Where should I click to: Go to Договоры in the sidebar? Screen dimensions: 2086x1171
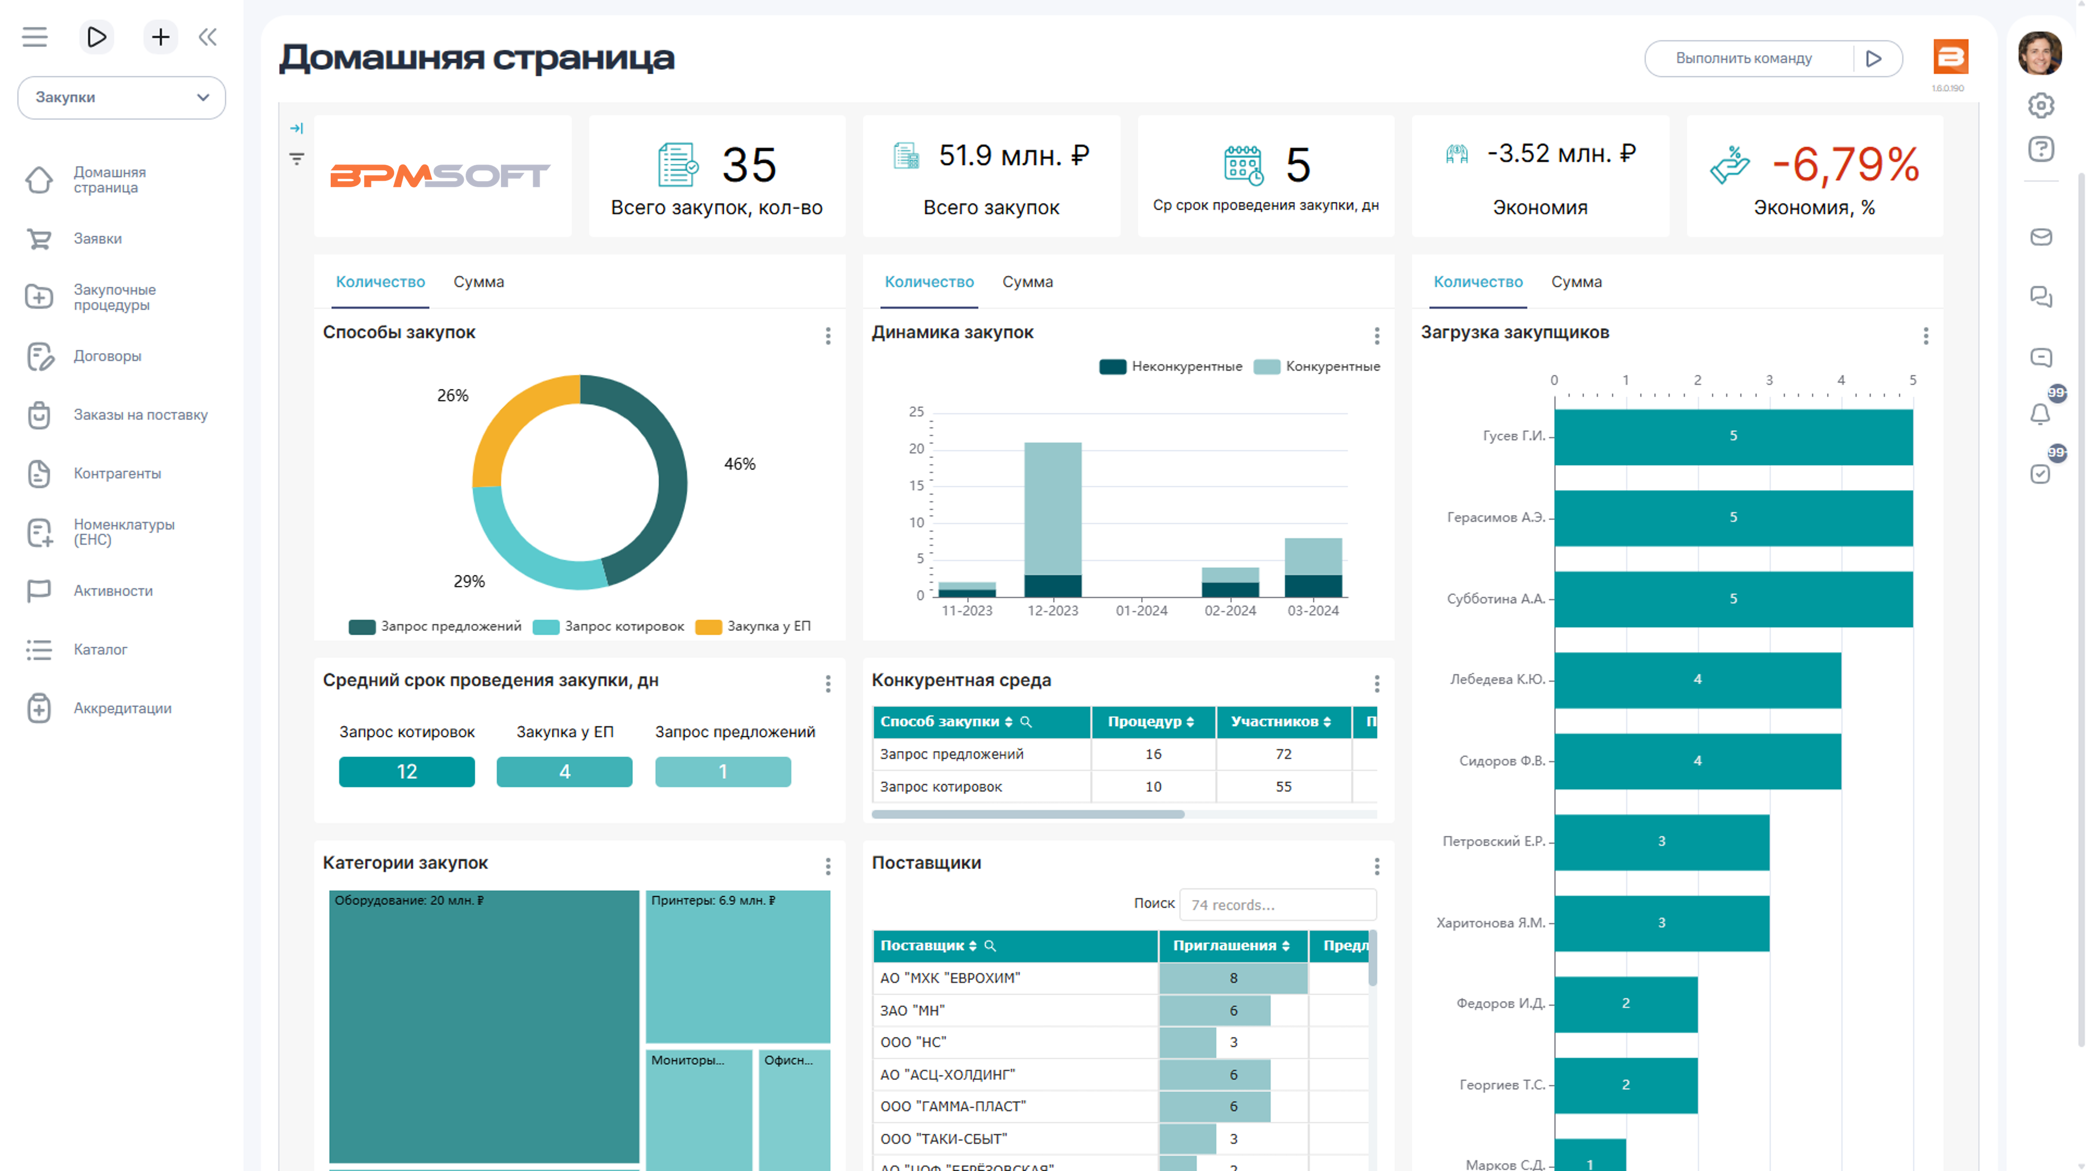108,356
